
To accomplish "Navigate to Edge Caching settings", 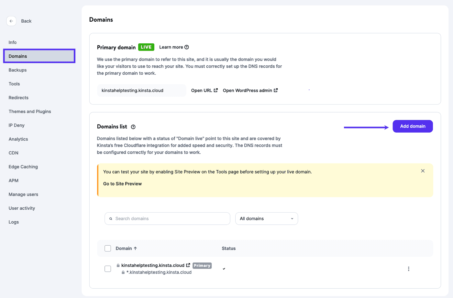I will (x=23, y=167).
